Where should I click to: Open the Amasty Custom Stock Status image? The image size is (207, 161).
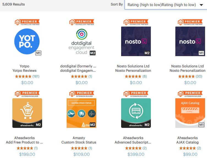click(81, 113)
